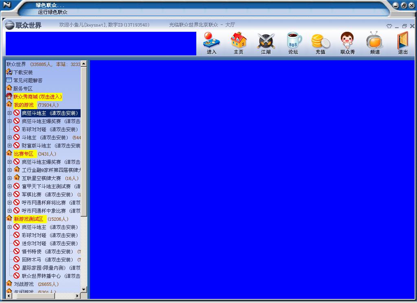Click the not-installed icon beside 回转木马
Screen dimensions: 417x303
pyautogui.click(x=16, y=259)
